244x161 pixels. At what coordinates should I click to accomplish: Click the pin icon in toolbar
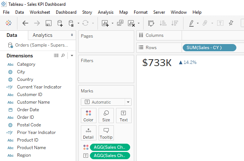point(231,23)
